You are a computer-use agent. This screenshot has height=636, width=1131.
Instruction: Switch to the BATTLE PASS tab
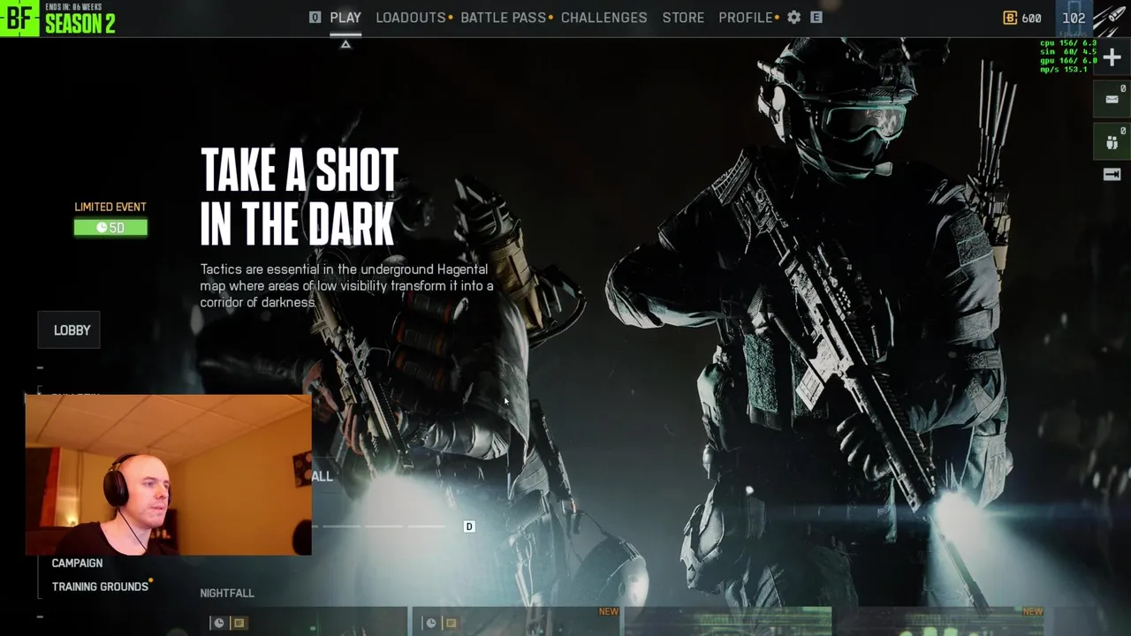tap(504, 18)
